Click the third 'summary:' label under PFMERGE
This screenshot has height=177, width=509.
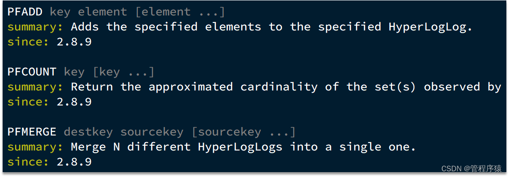tap(35, 147)
